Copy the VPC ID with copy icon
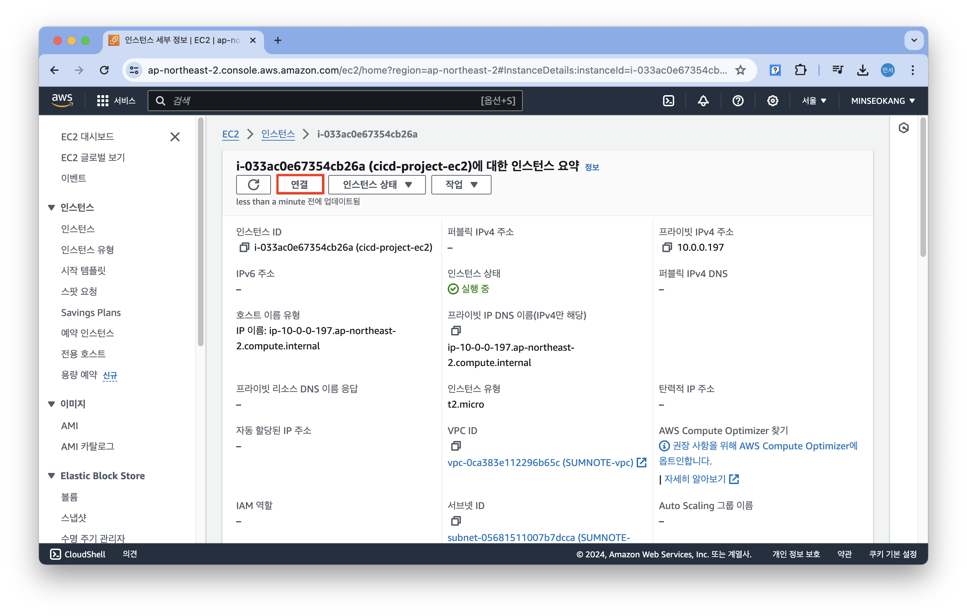Screen dimensions: 967x616 tap(456, 446)
